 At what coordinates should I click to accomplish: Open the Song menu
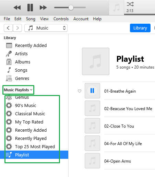click(x=31, y=19)
